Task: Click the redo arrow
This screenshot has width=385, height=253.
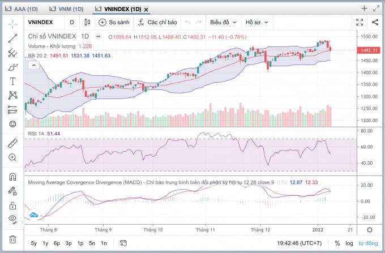Action: [x=199, y=22]
